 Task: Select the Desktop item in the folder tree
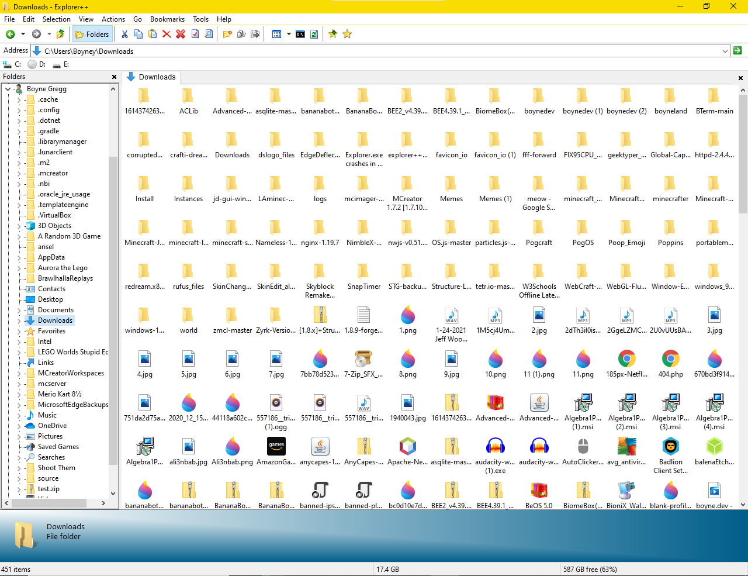pos(51,299)
